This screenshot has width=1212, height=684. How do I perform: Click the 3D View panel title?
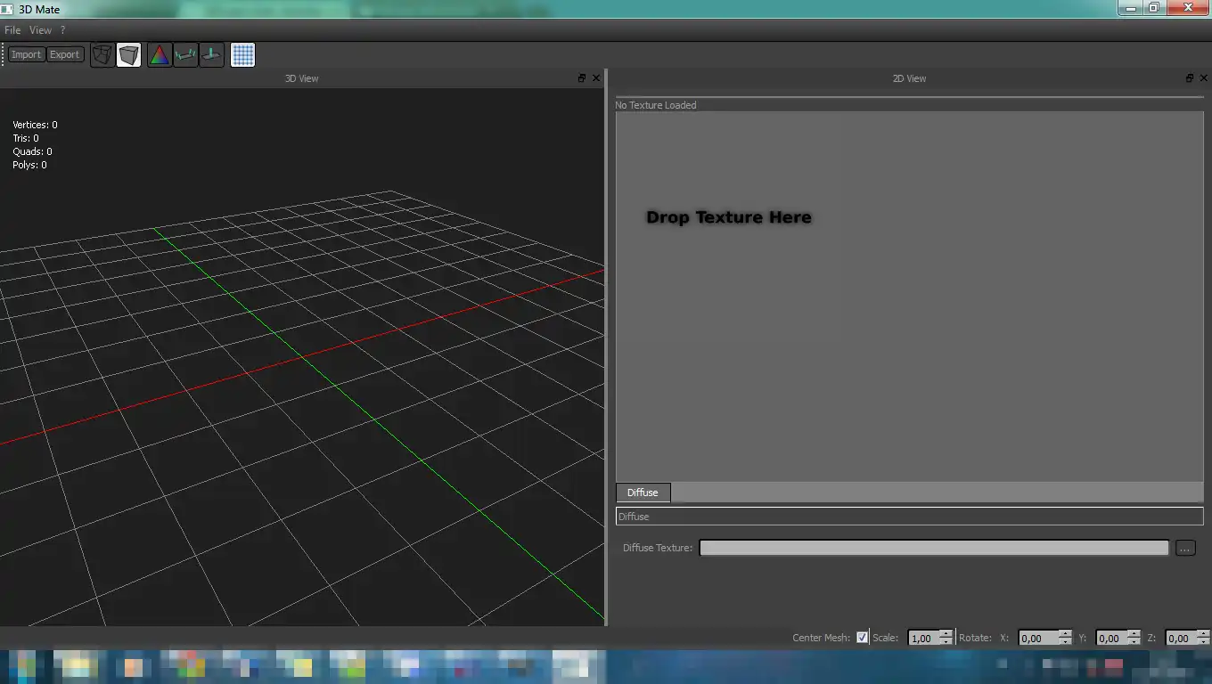[301, 78]
